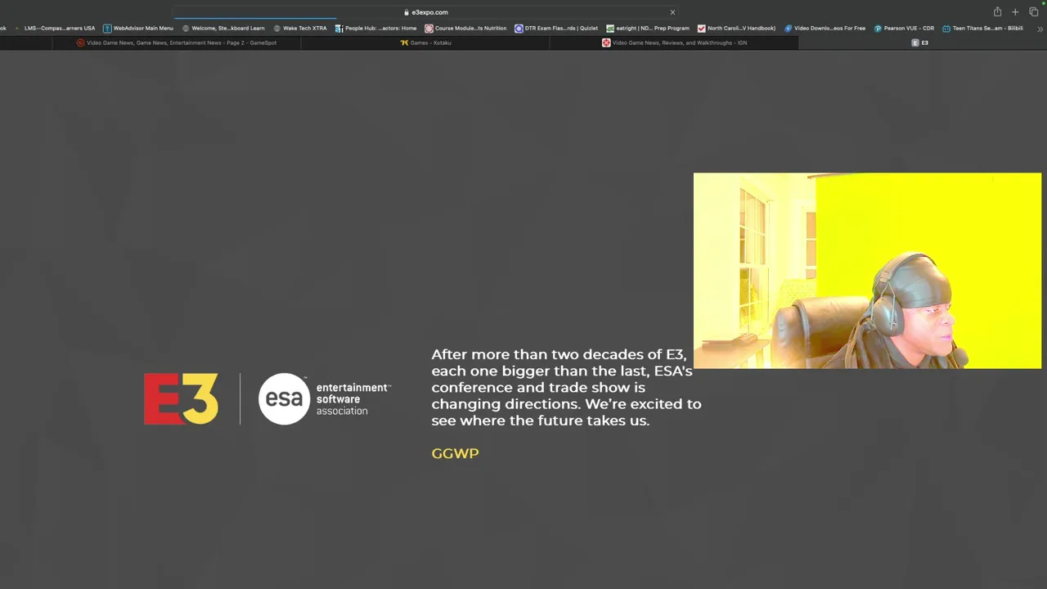Open Pearson VUE - CDR bookmark
This screenshot has width=1047, height=589.
(904, 28)
